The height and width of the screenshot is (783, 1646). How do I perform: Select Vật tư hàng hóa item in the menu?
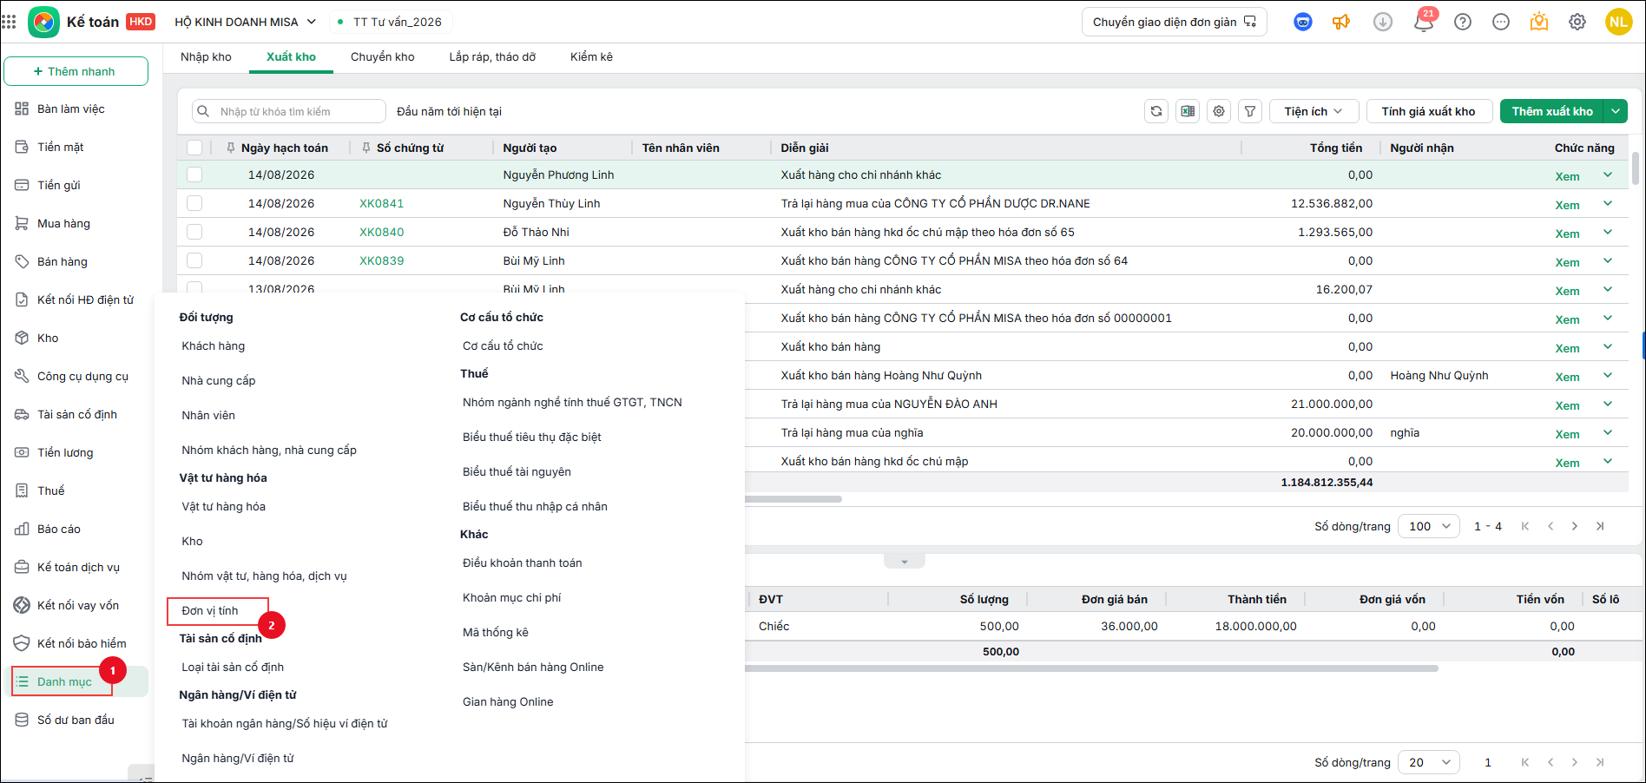224,506
